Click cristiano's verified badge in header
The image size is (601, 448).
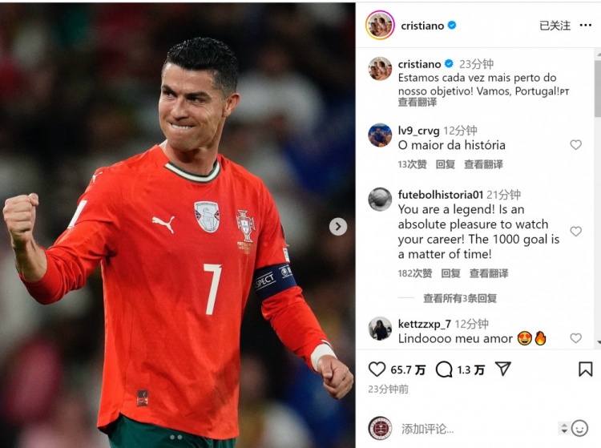tap(452, 26)
